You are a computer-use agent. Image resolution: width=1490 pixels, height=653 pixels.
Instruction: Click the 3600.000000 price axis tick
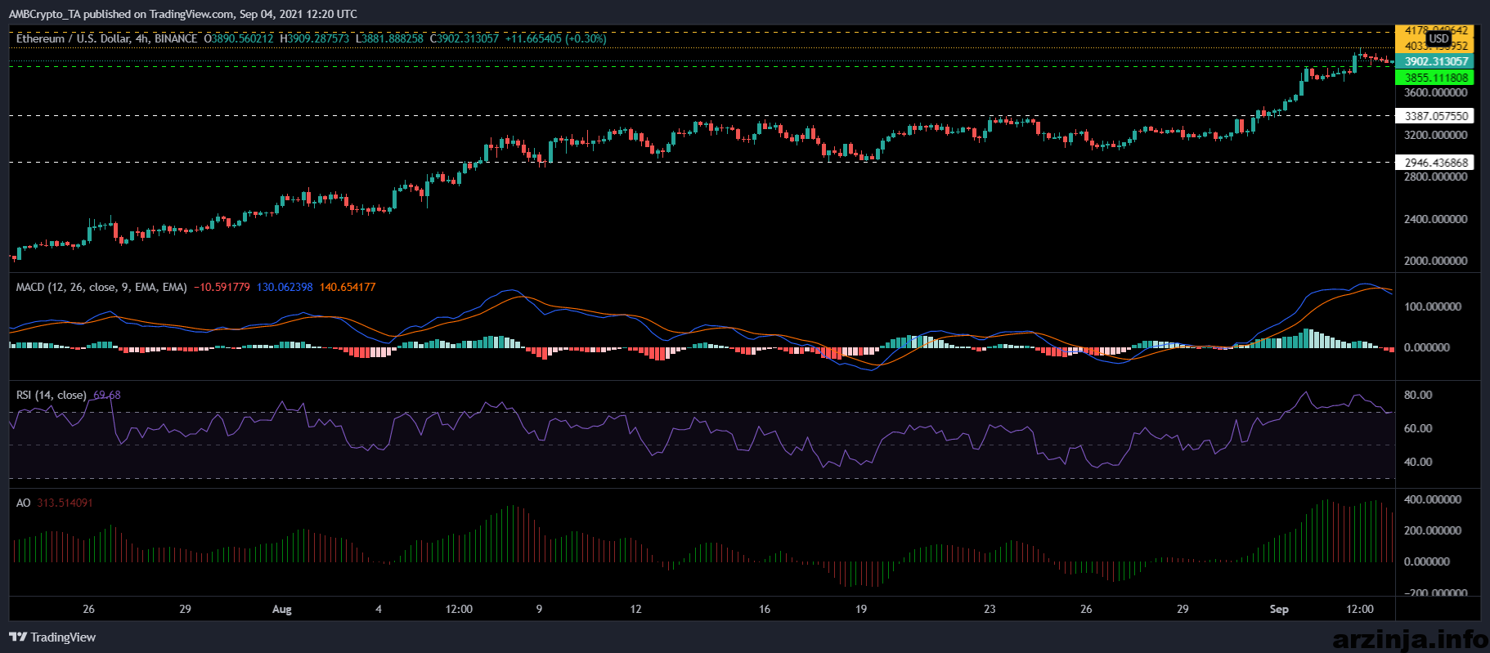1435,92
